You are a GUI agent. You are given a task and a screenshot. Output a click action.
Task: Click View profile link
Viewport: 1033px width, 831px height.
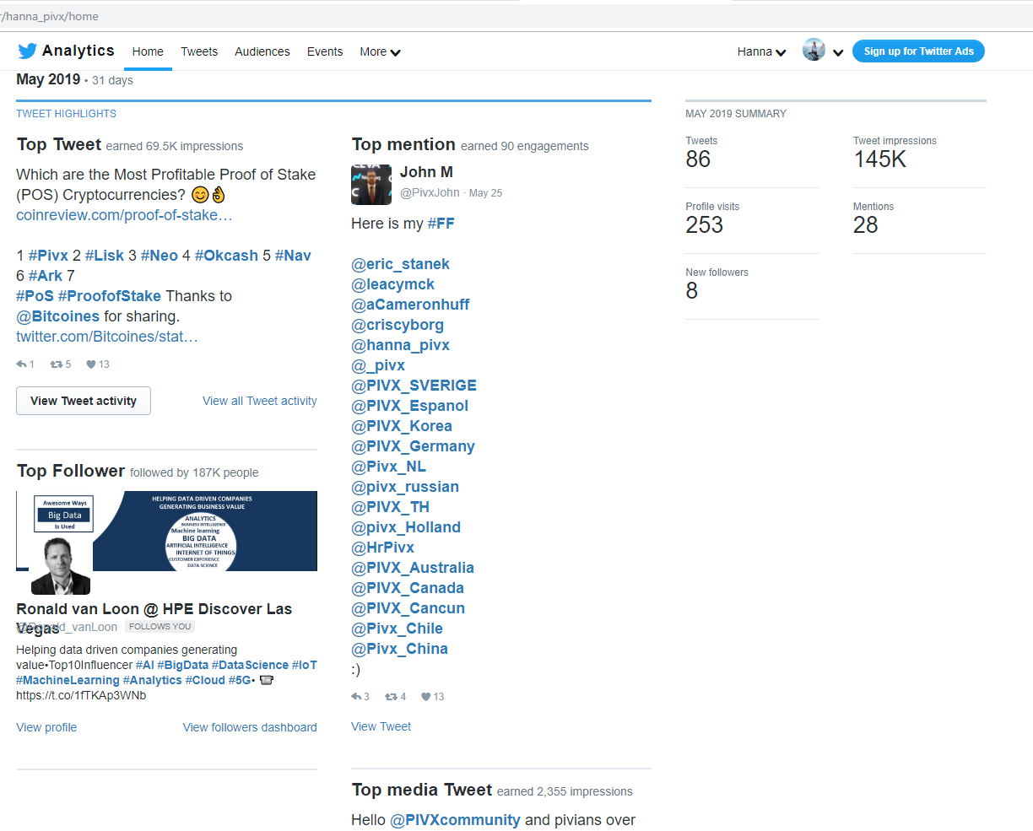pyautogui.click(x=46, y=727)
